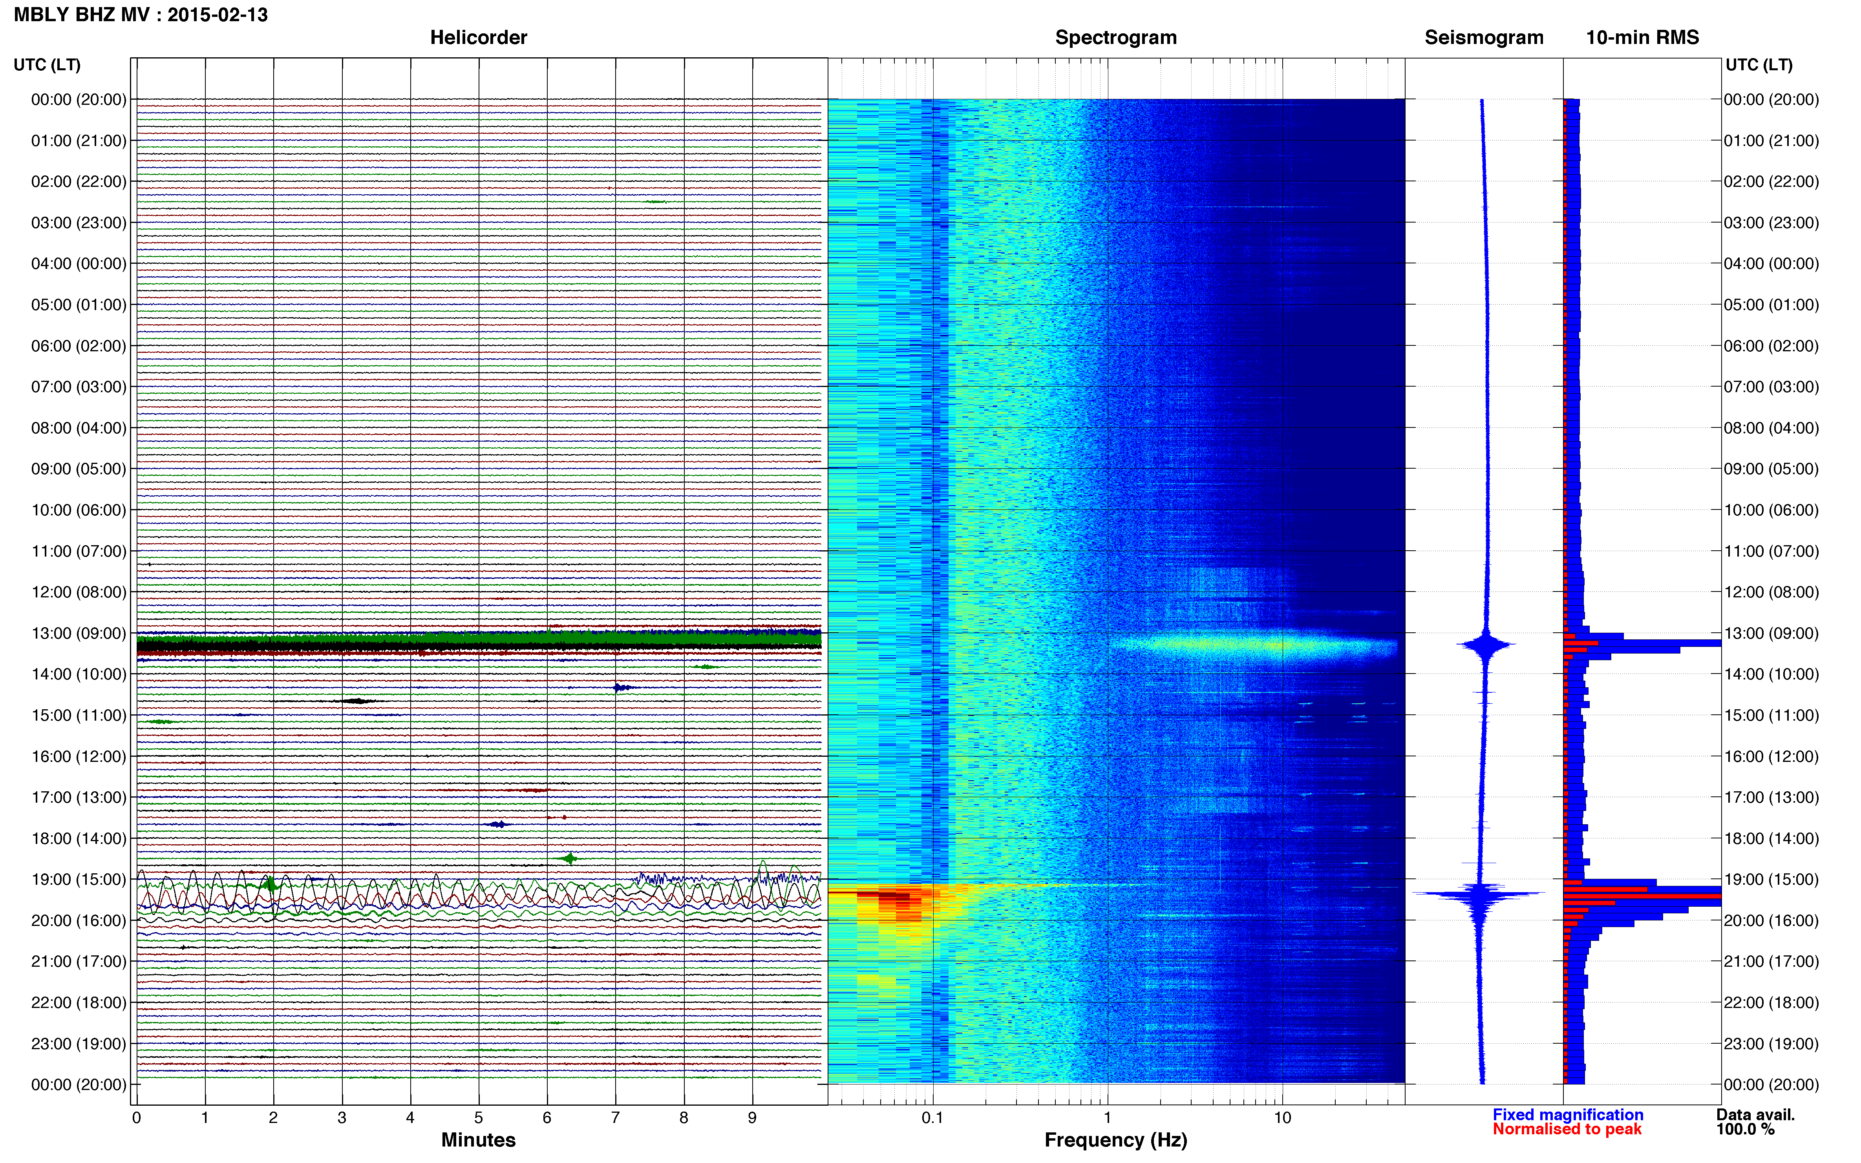Click the minute 0 tick label

click(x=137, y=1117)
